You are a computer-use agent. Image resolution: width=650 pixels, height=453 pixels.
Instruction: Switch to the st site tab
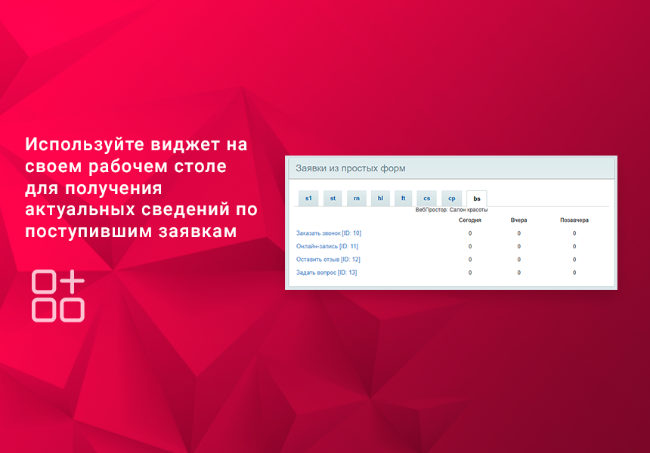[x=333, y=199]
